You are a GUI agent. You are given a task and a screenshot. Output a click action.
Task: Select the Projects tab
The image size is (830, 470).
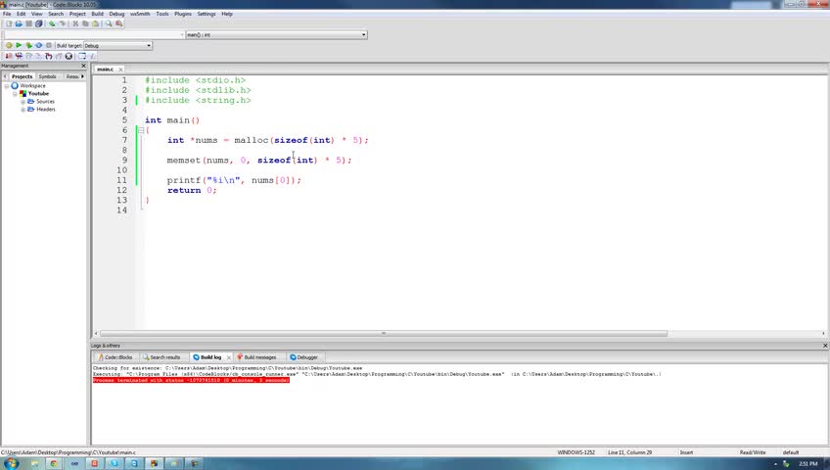pos(23,76)
